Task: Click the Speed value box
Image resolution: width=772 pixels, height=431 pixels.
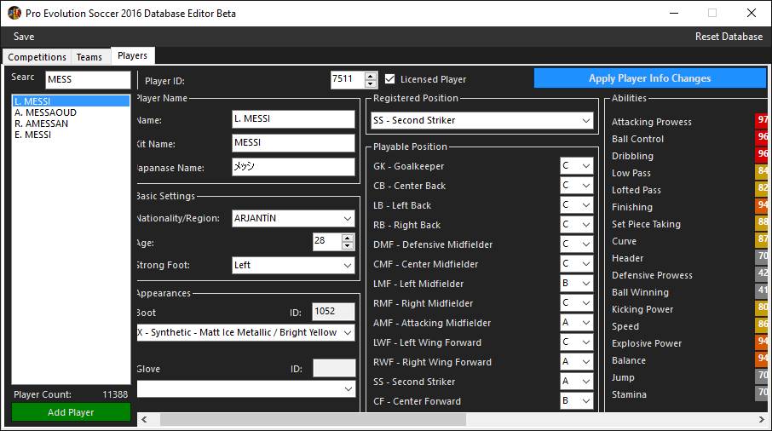Action: pyautogui.click(x=761, y=325)
